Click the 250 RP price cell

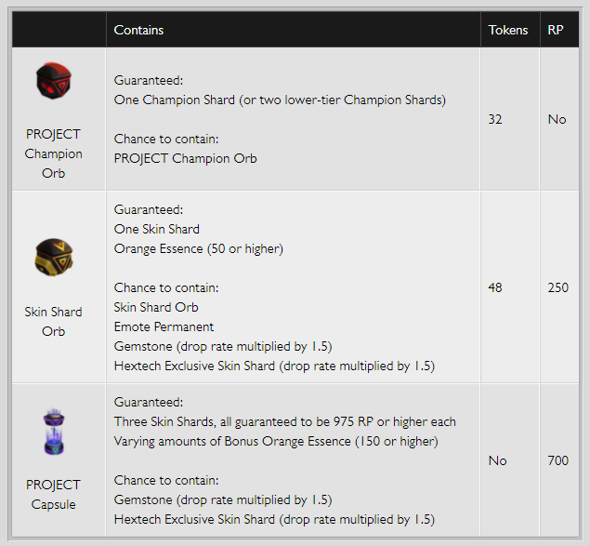[557, 287]
